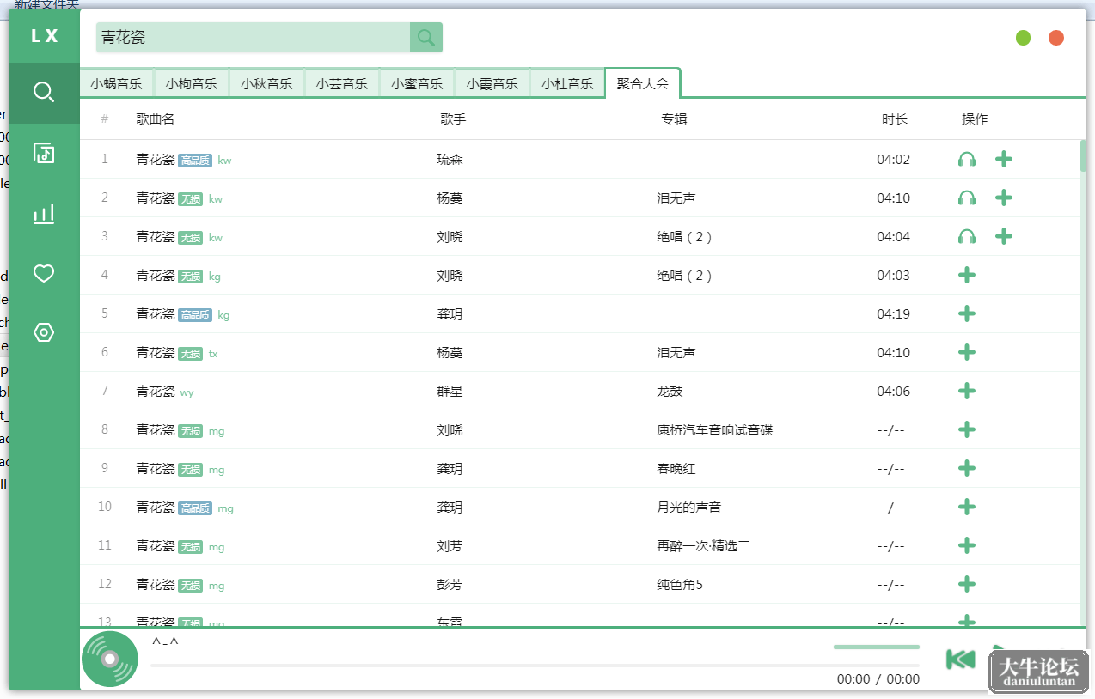Image resolution: width=1095 pixels, height=699 pixels.
Task: Select the 聚合大会 tab
Action: (x=643, y=83)
